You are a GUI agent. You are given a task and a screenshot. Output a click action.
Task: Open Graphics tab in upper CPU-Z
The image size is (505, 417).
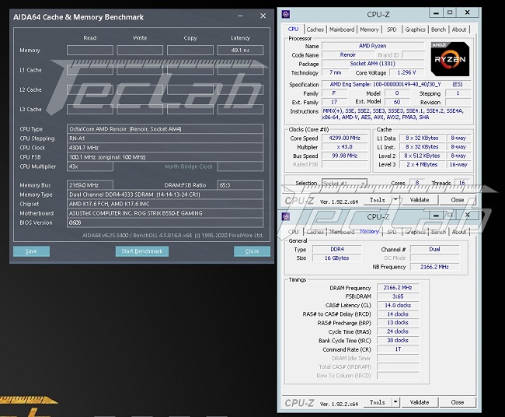pos(415,30)
